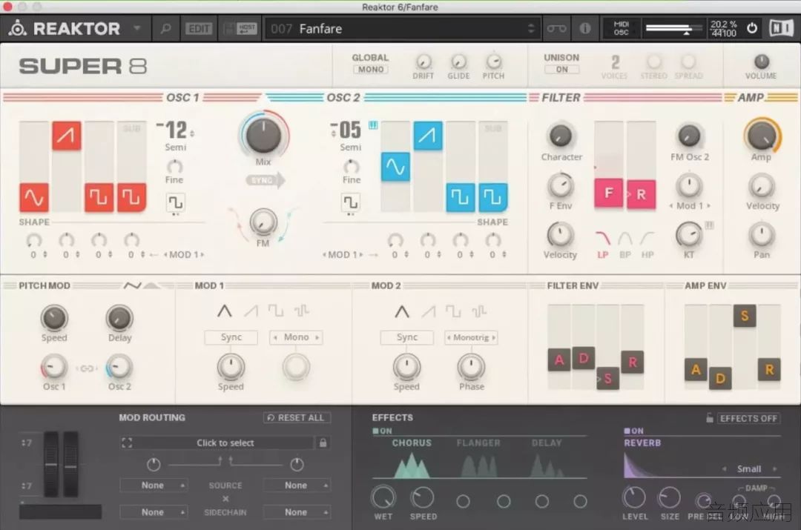Click the audio engine power icon
Viewport: 801px width, 530px height.
(x=751, y=28)
